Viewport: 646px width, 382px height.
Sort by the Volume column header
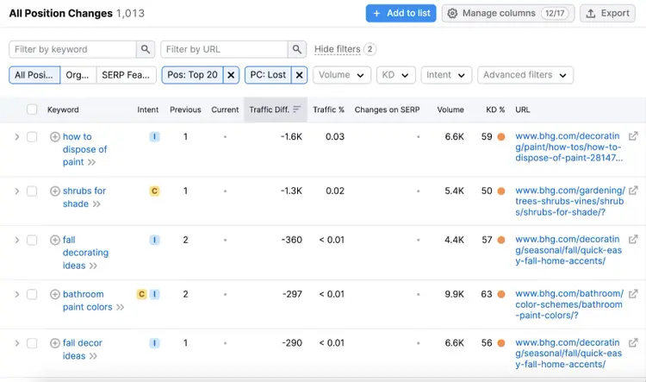click(x=450, y=110)
